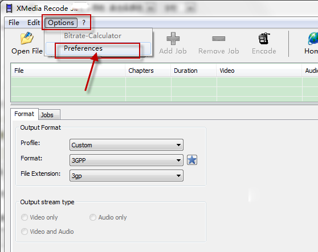Switch to the Jobs tab
The height and width of the screenshot is (252, 318).
point(47,115)
